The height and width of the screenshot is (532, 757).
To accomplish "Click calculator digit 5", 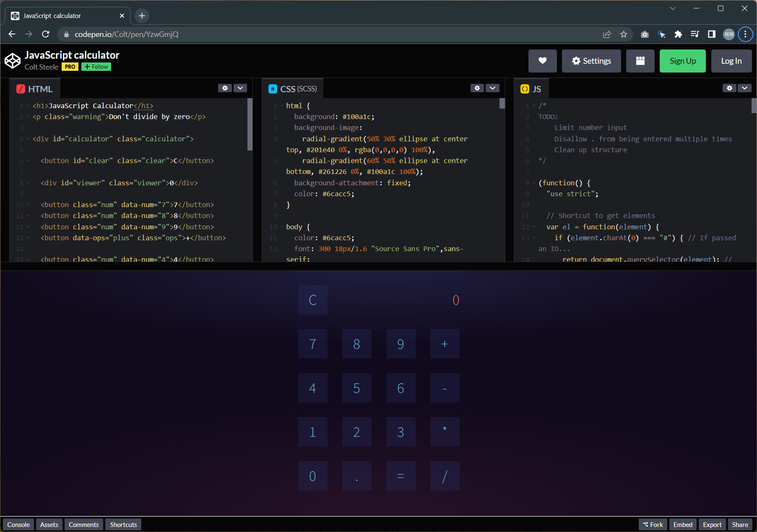I will click(356, 388).
